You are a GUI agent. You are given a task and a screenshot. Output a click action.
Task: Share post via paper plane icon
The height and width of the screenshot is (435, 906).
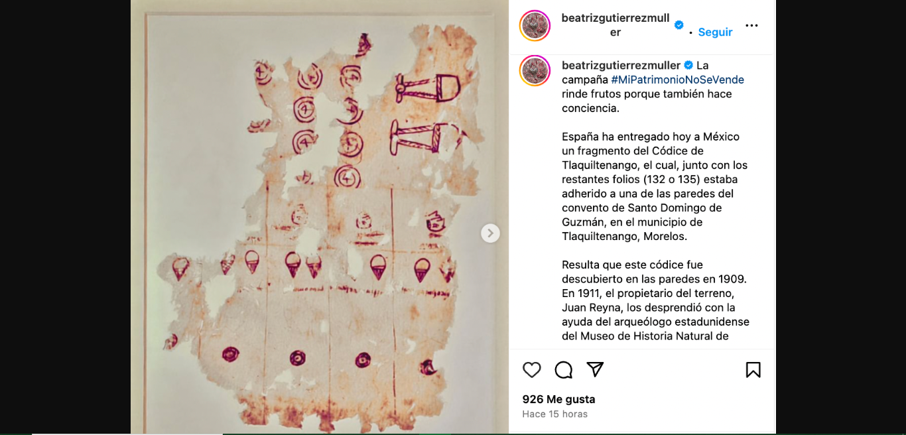pyautogui.click(x=596, y=369)
